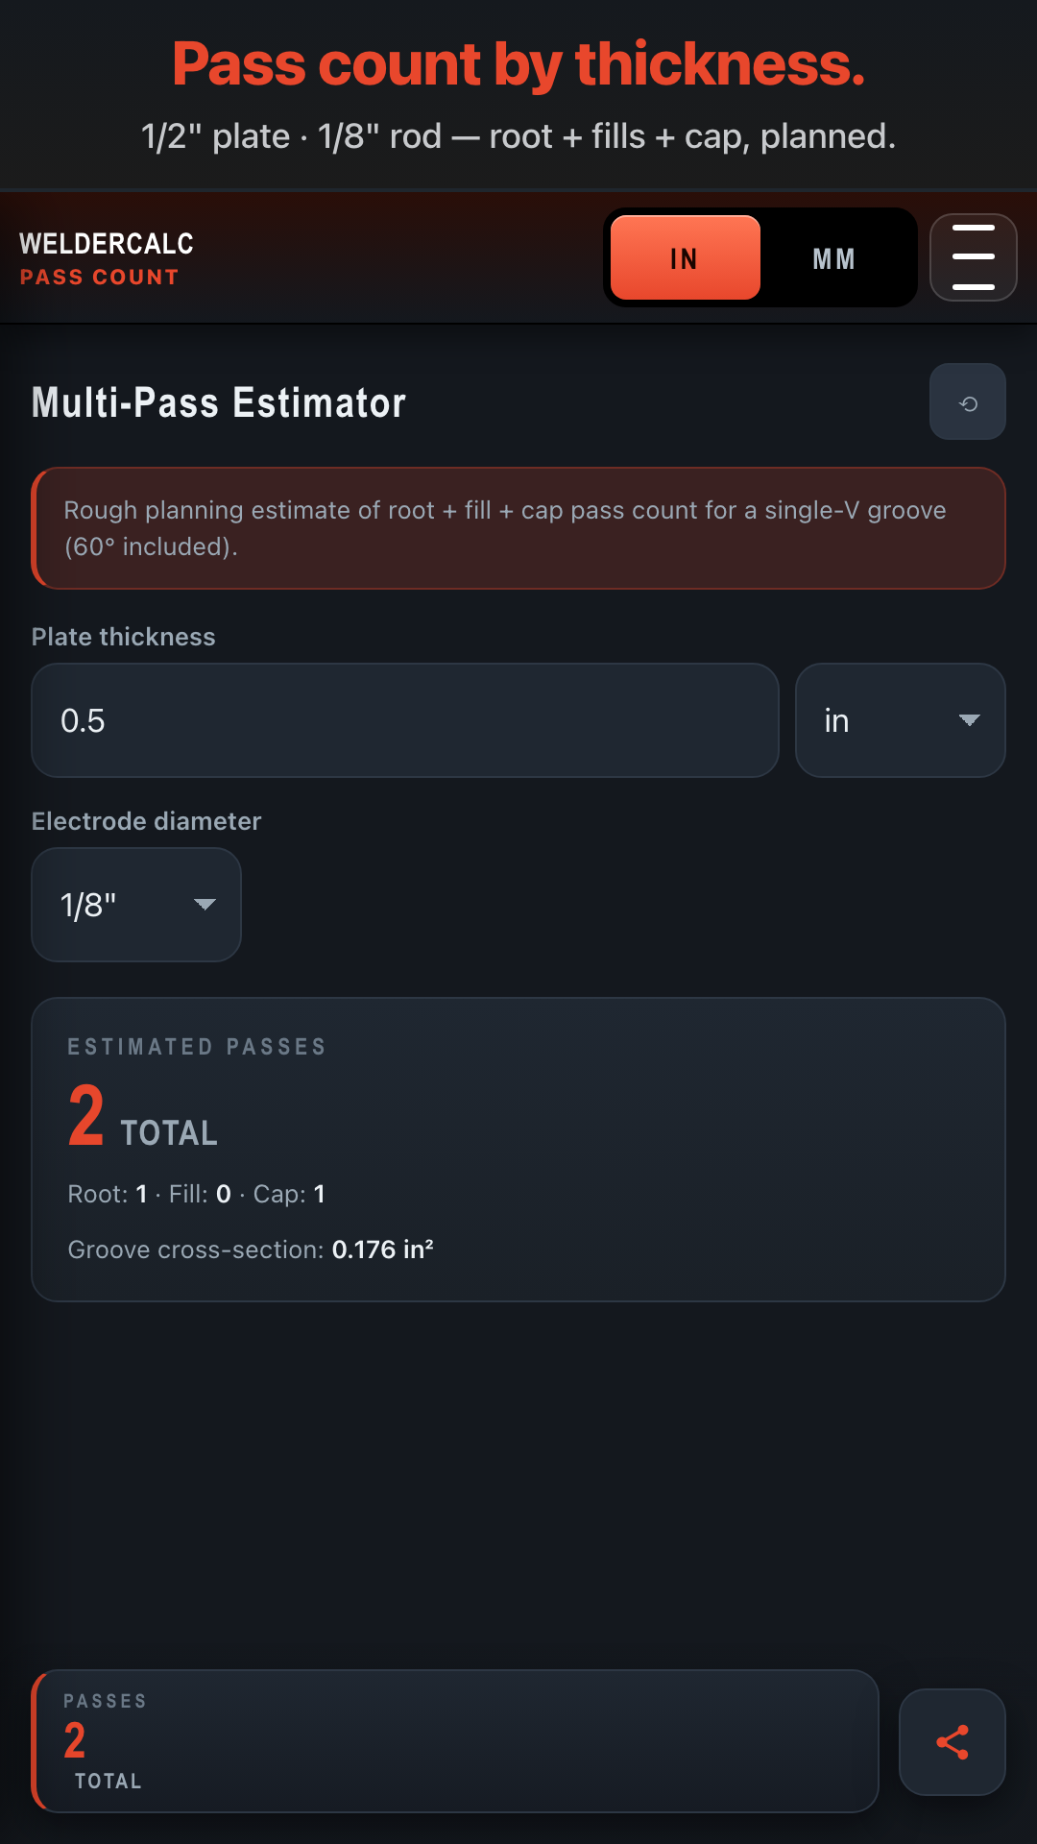Tap the PASS COUNT label under the logo
The image size is (1037, 1844).
[100, 278]
